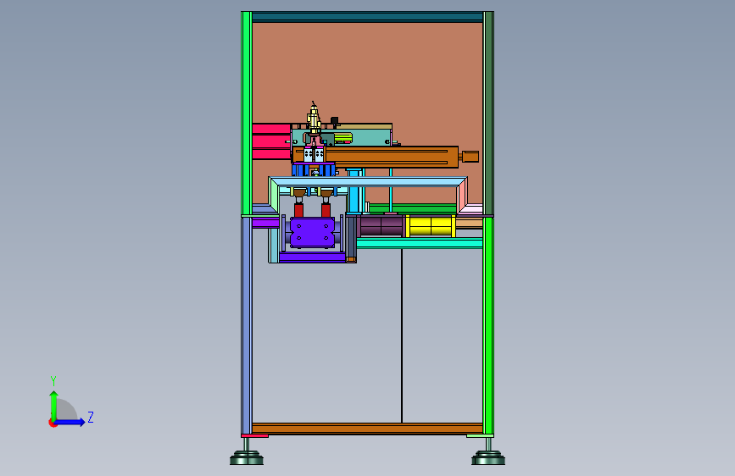Select the cyan horizontal rail under the cylinders

click(420, 243)
